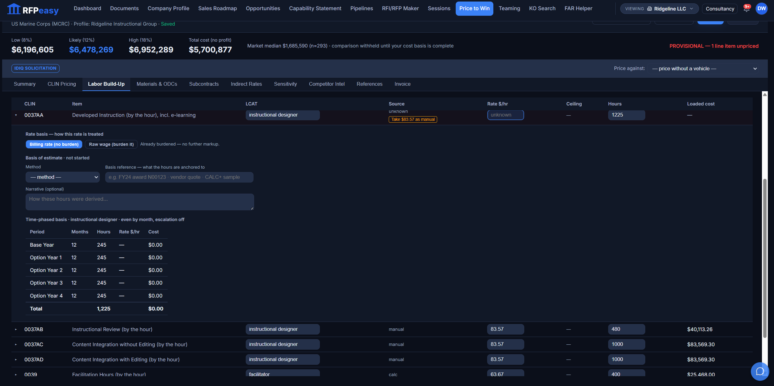This screenshot has height=386, width=774.
Task: Expand the 0037AB row
Action: pos(16,329)
